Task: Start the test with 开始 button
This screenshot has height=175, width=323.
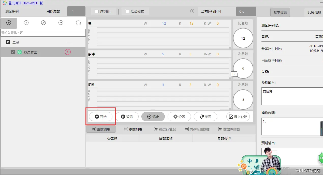Action: pyautogui.click(x=100, y=117)
